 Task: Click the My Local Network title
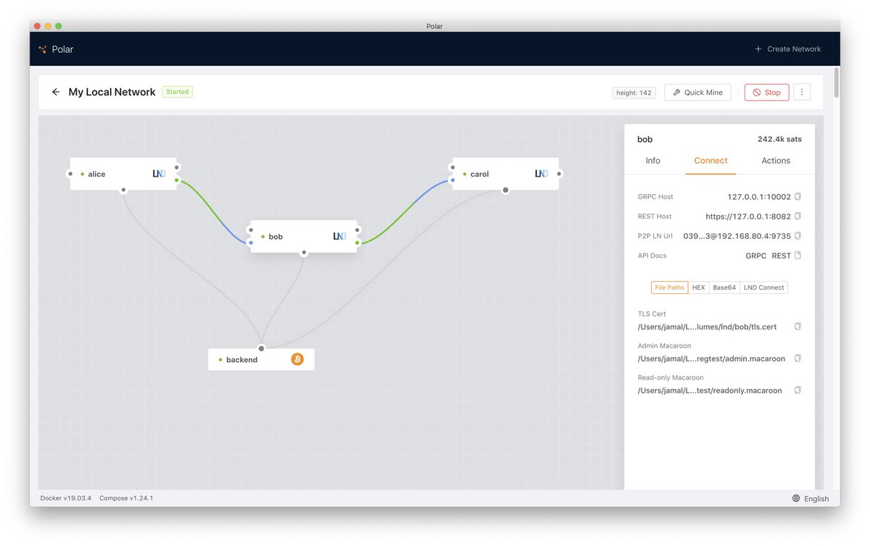pyautogui.click(x=112, y=92)
